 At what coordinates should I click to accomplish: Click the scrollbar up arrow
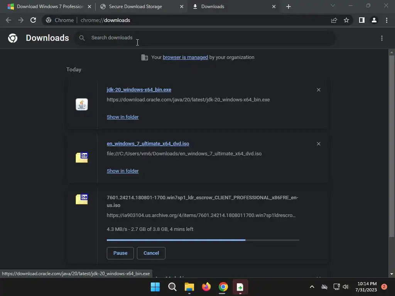tap(392, 52)
